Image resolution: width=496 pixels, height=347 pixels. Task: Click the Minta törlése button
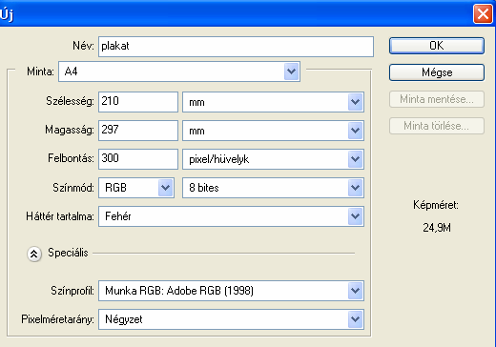click(x=437, y=126)
